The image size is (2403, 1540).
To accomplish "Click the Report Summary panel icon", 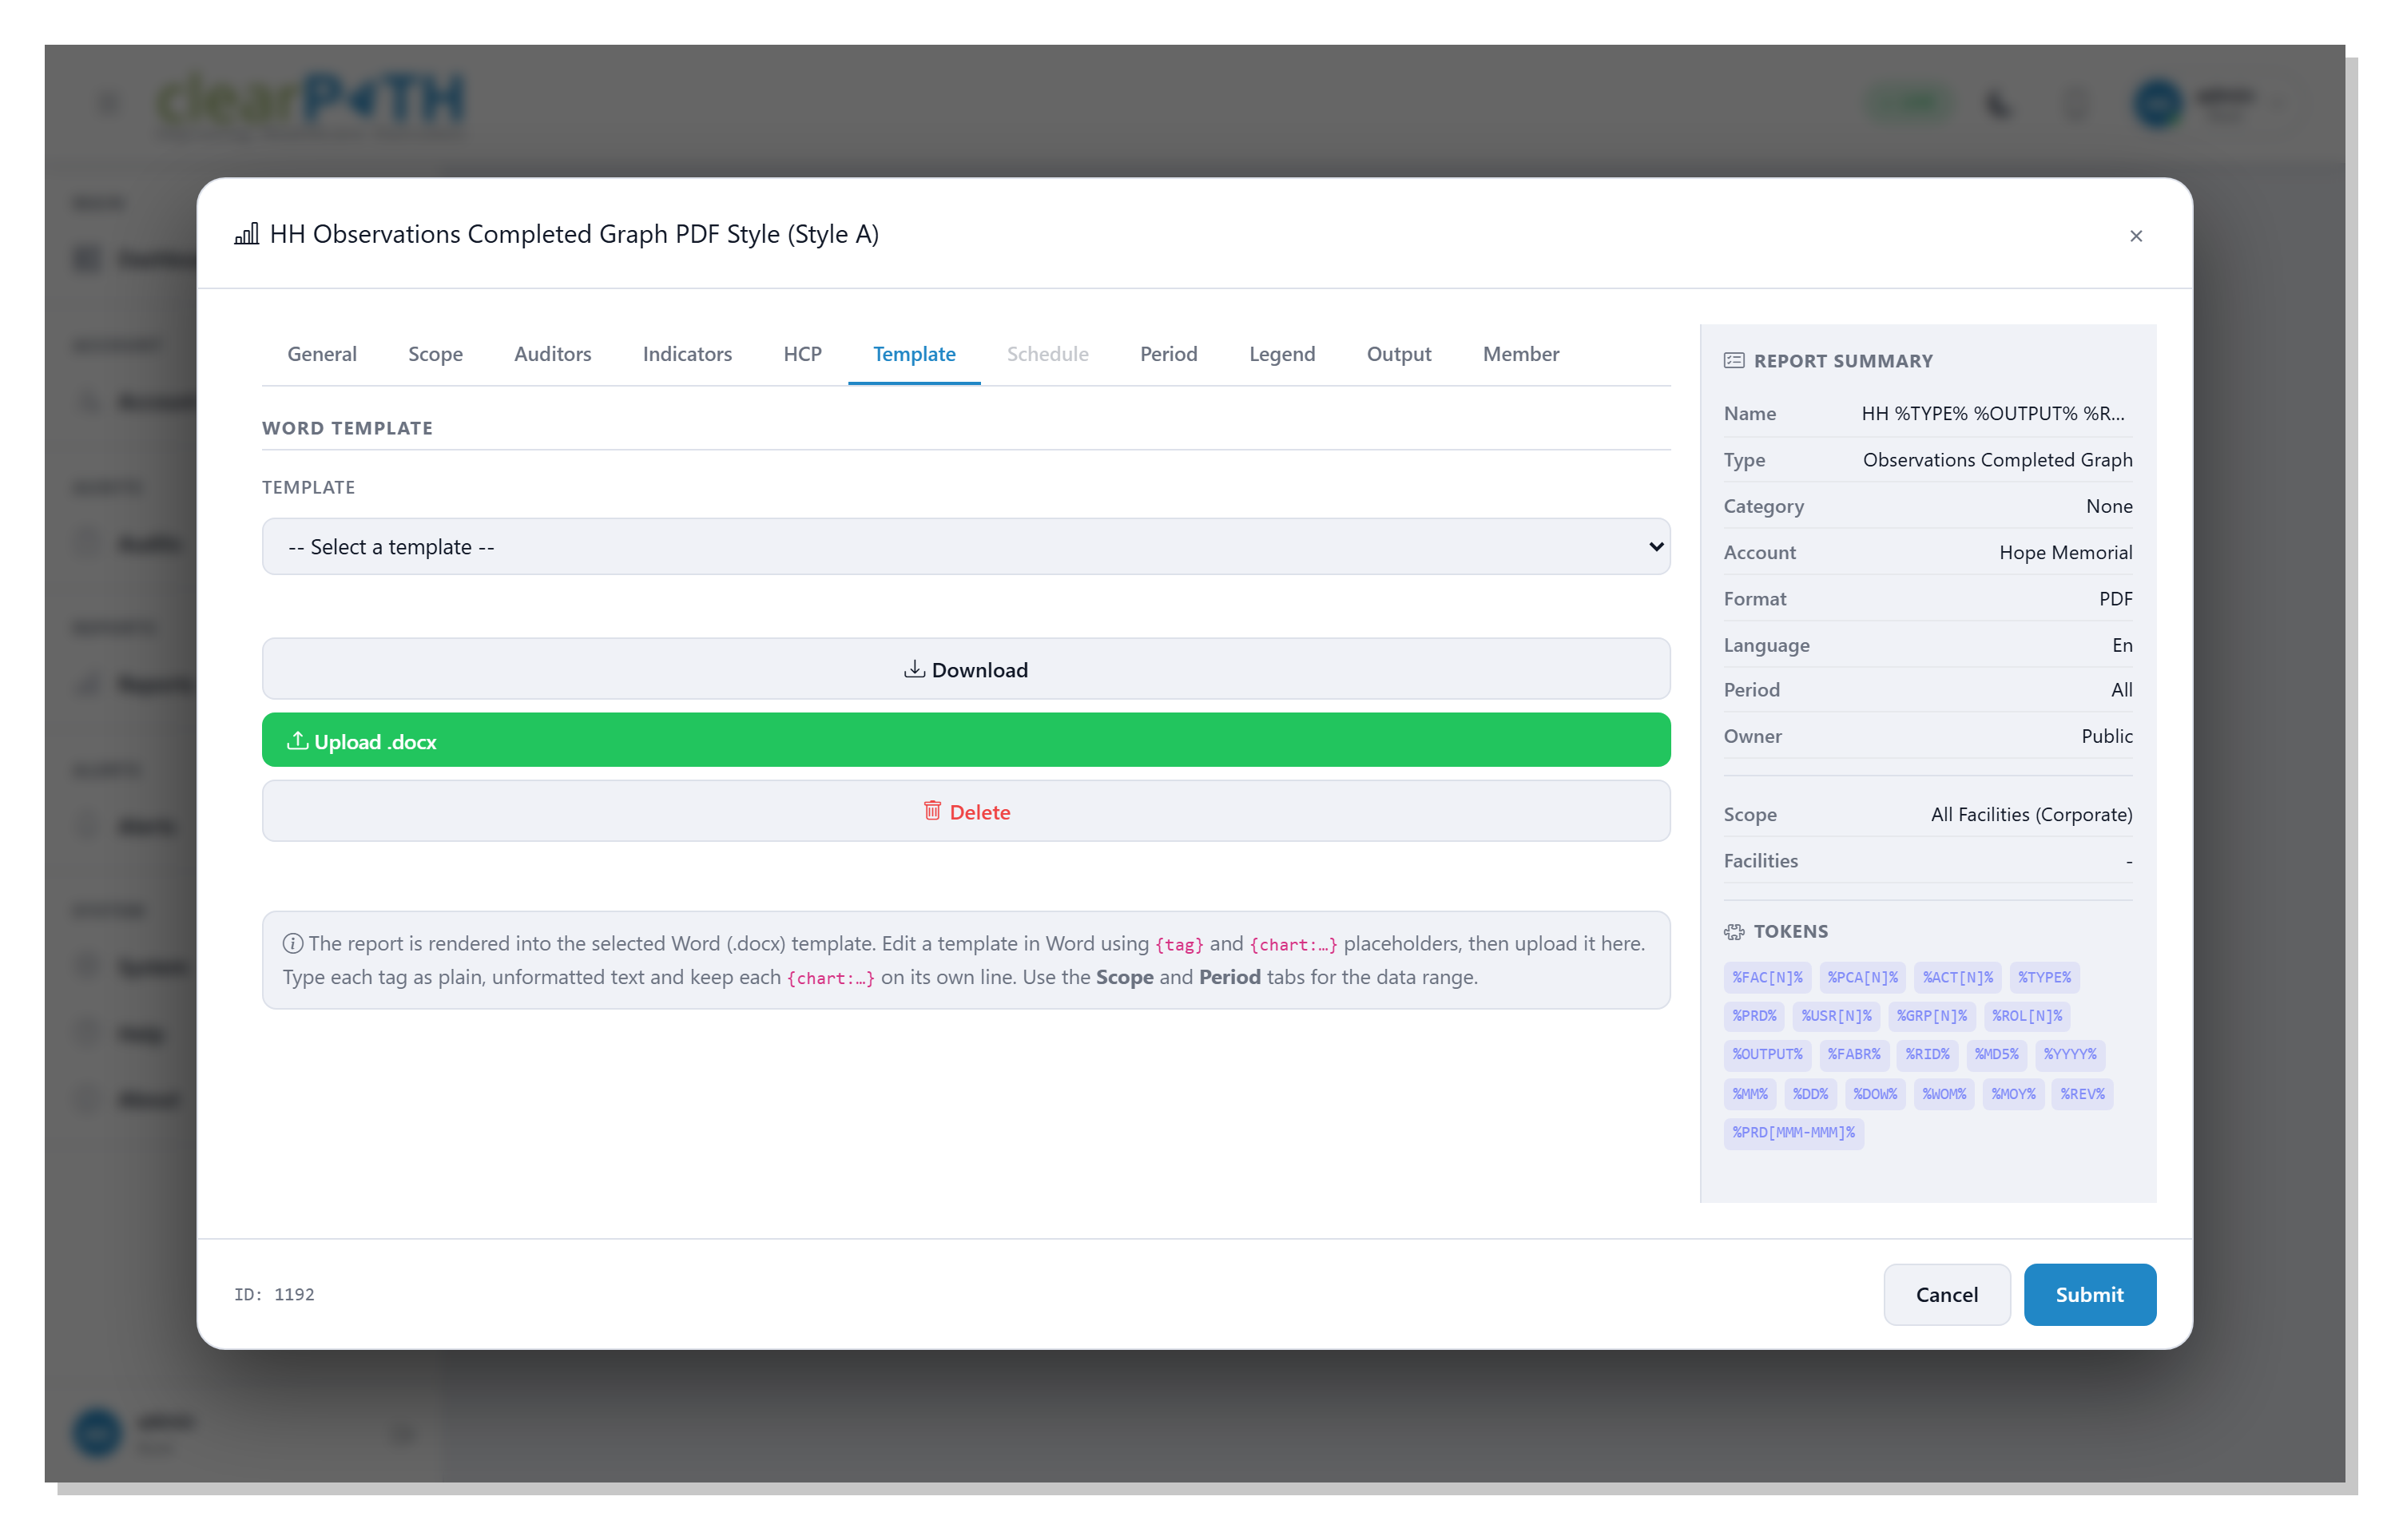I will coord(1734,361).
